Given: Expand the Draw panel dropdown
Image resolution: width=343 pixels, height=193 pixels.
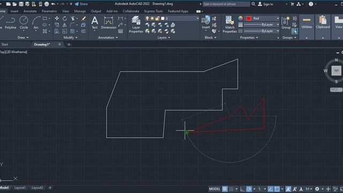Looking at the screenshot, I should [23, 38].
